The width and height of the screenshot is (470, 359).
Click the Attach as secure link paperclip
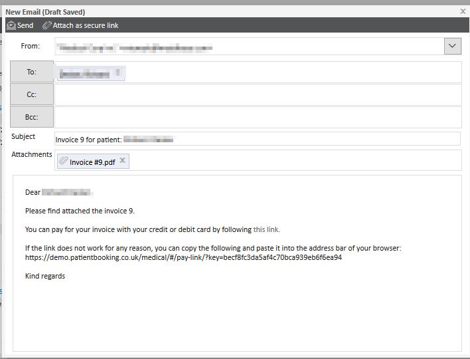pos(46,25)
